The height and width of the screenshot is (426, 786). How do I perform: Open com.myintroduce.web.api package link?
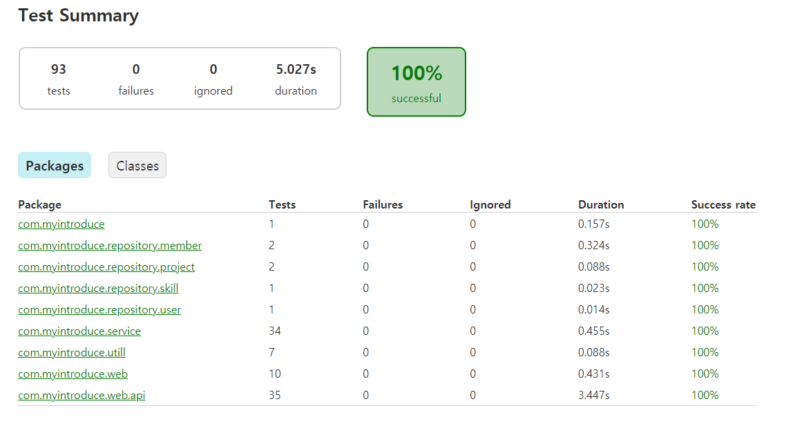pos(82,396)
